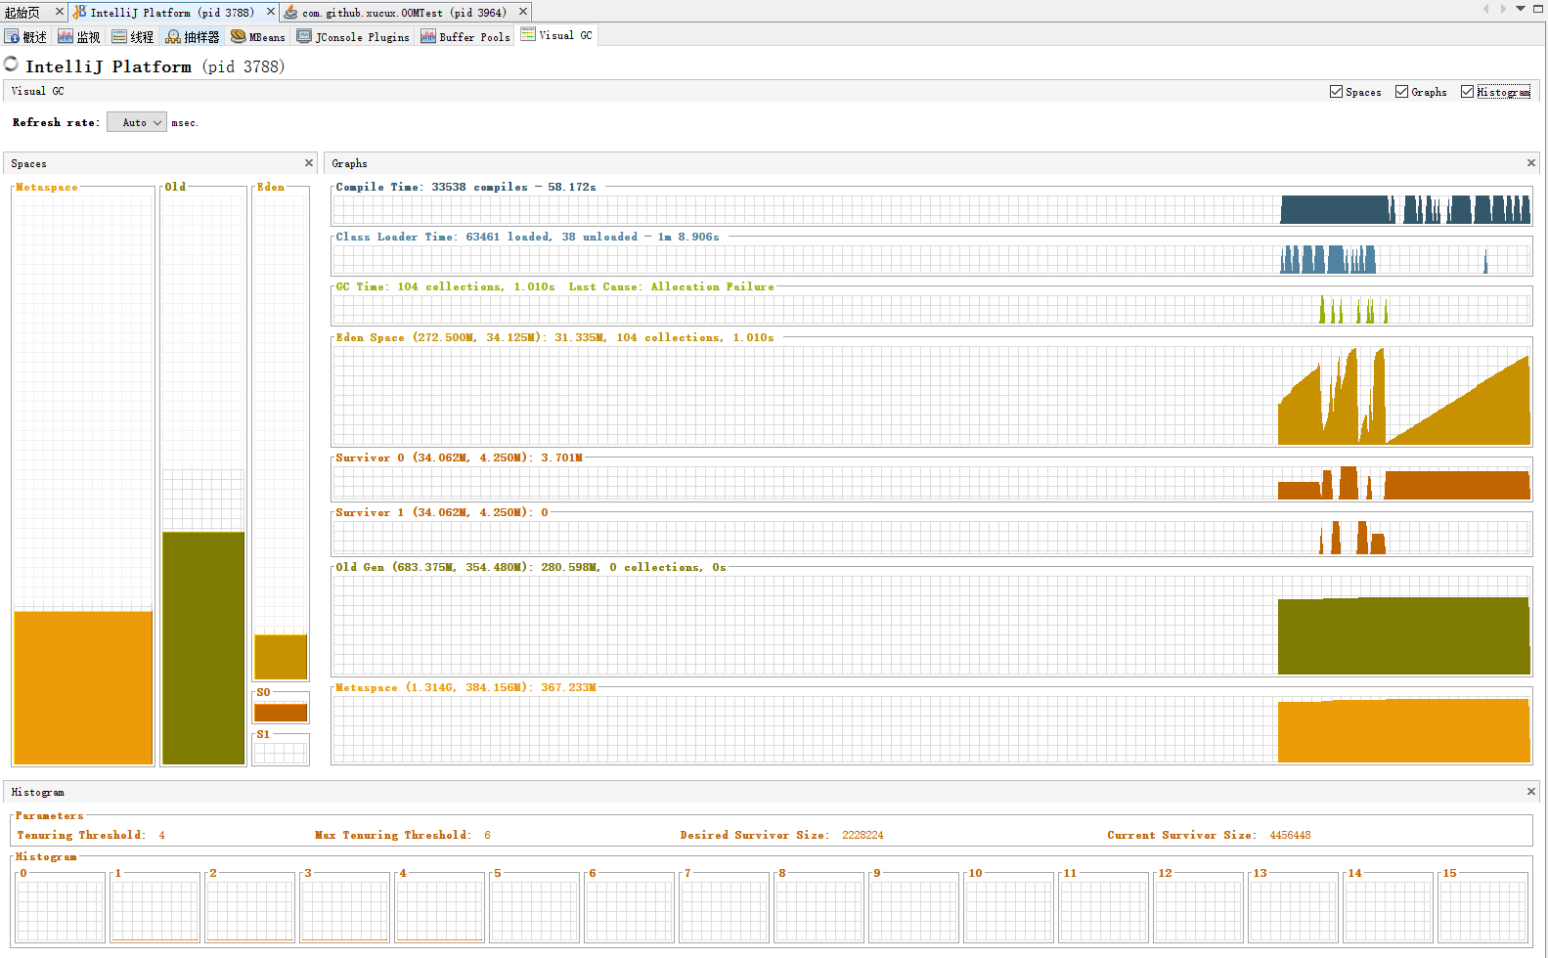This screenshot has width=1548, height=958.
Task: Expand the open documents list arrow
Action: coord(1521,9)
